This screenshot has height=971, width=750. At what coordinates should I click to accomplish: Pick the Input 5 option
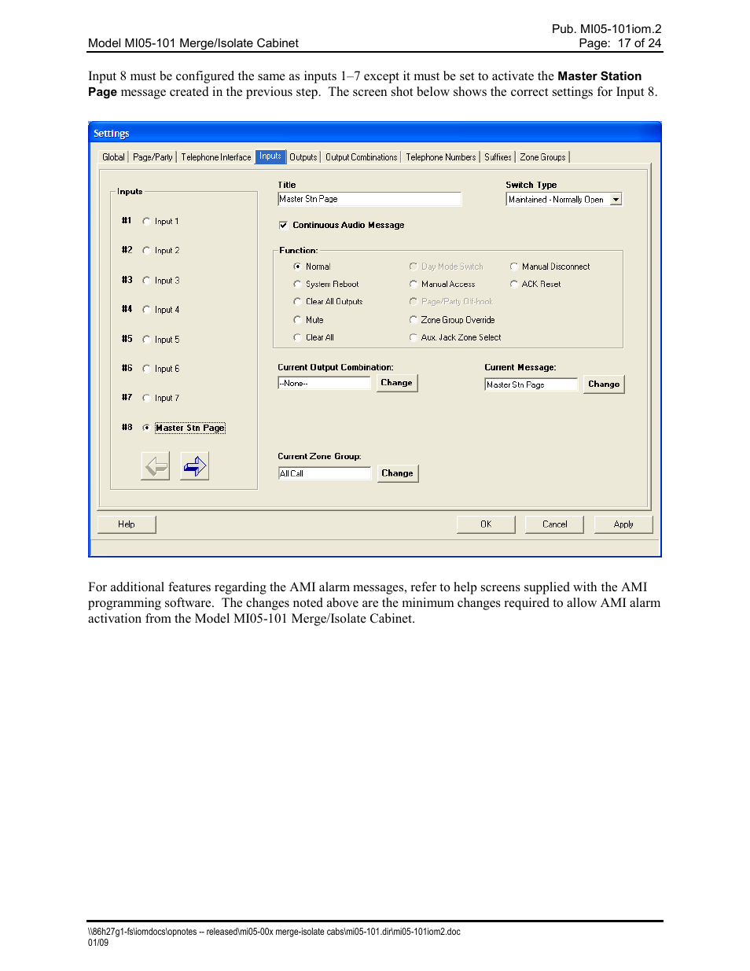(x=146, y=340)
